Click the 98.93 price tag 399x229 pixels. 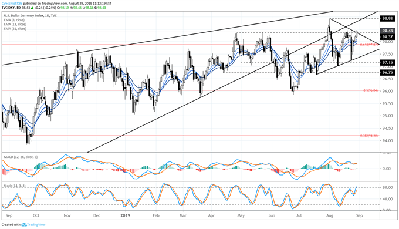click(387, 19)
